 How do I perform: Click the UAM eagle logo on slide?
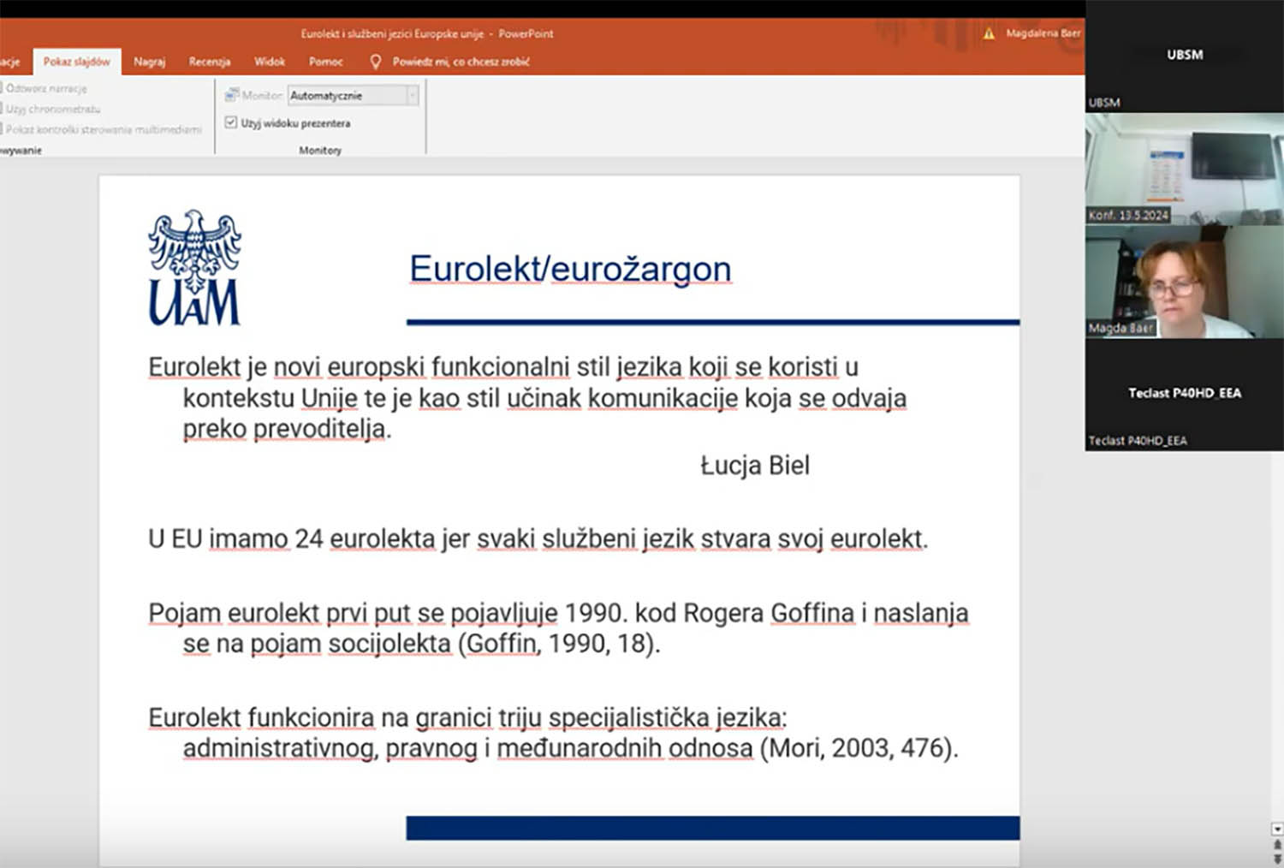tap(194, 268)
